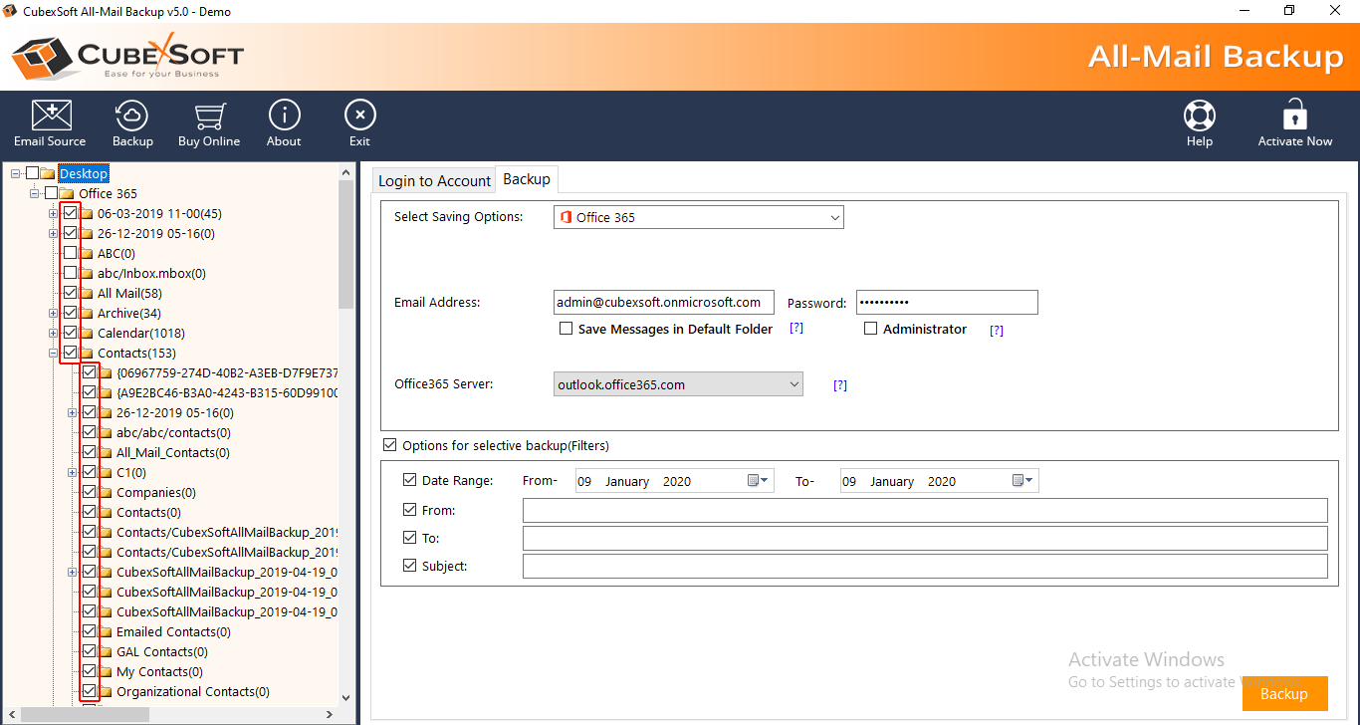Viewport: 1360px width, 725px height.
Task: Open the Backup toolbar icon
Action: click(x=132, y=116)
